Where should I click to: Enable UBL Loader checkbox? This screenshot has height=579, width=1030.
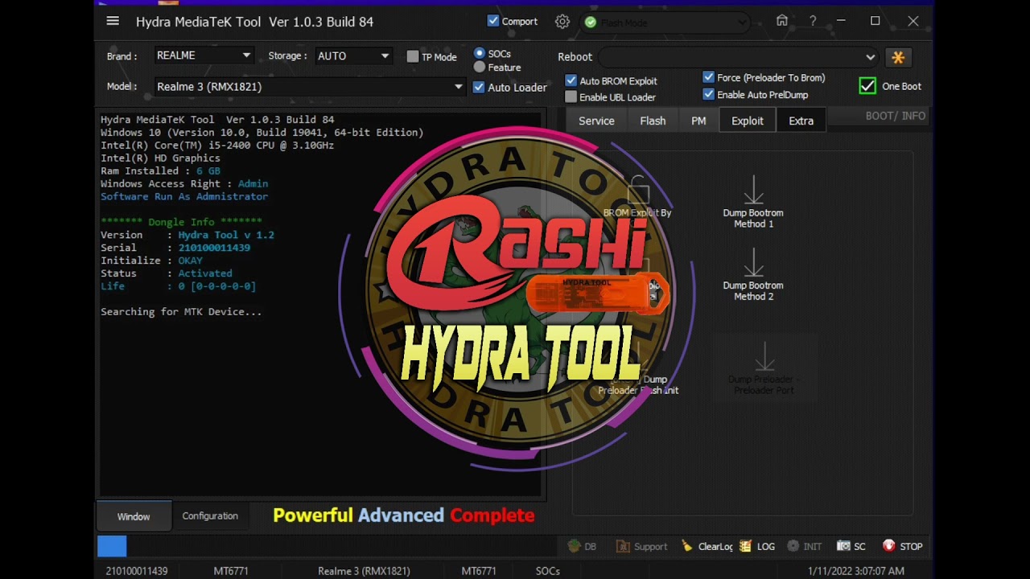[x=571, y=96]
